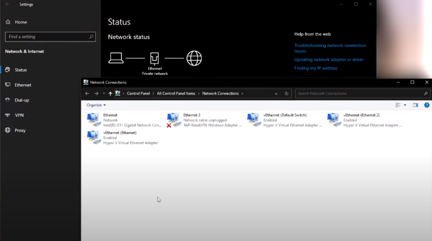Select vEthernet (Default Switch) adapter icon
The image size is (432, 241).
pos(254,120)
